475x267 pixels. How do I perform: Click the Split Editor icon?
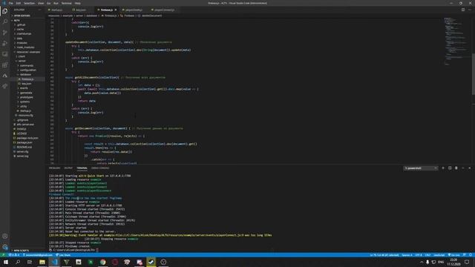tap(463, 10)
